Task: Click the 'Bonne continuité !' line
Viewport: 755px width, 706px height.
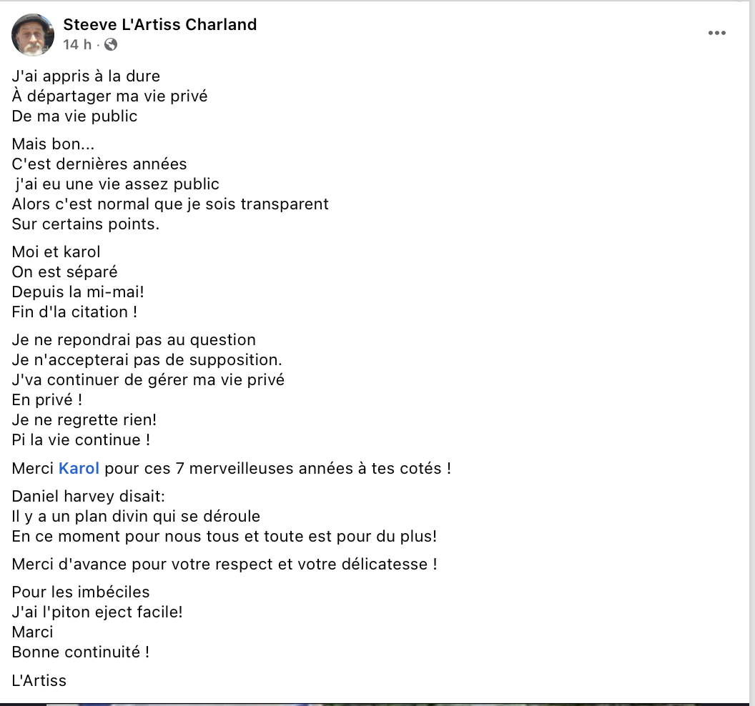Action: tap(80, 652)
